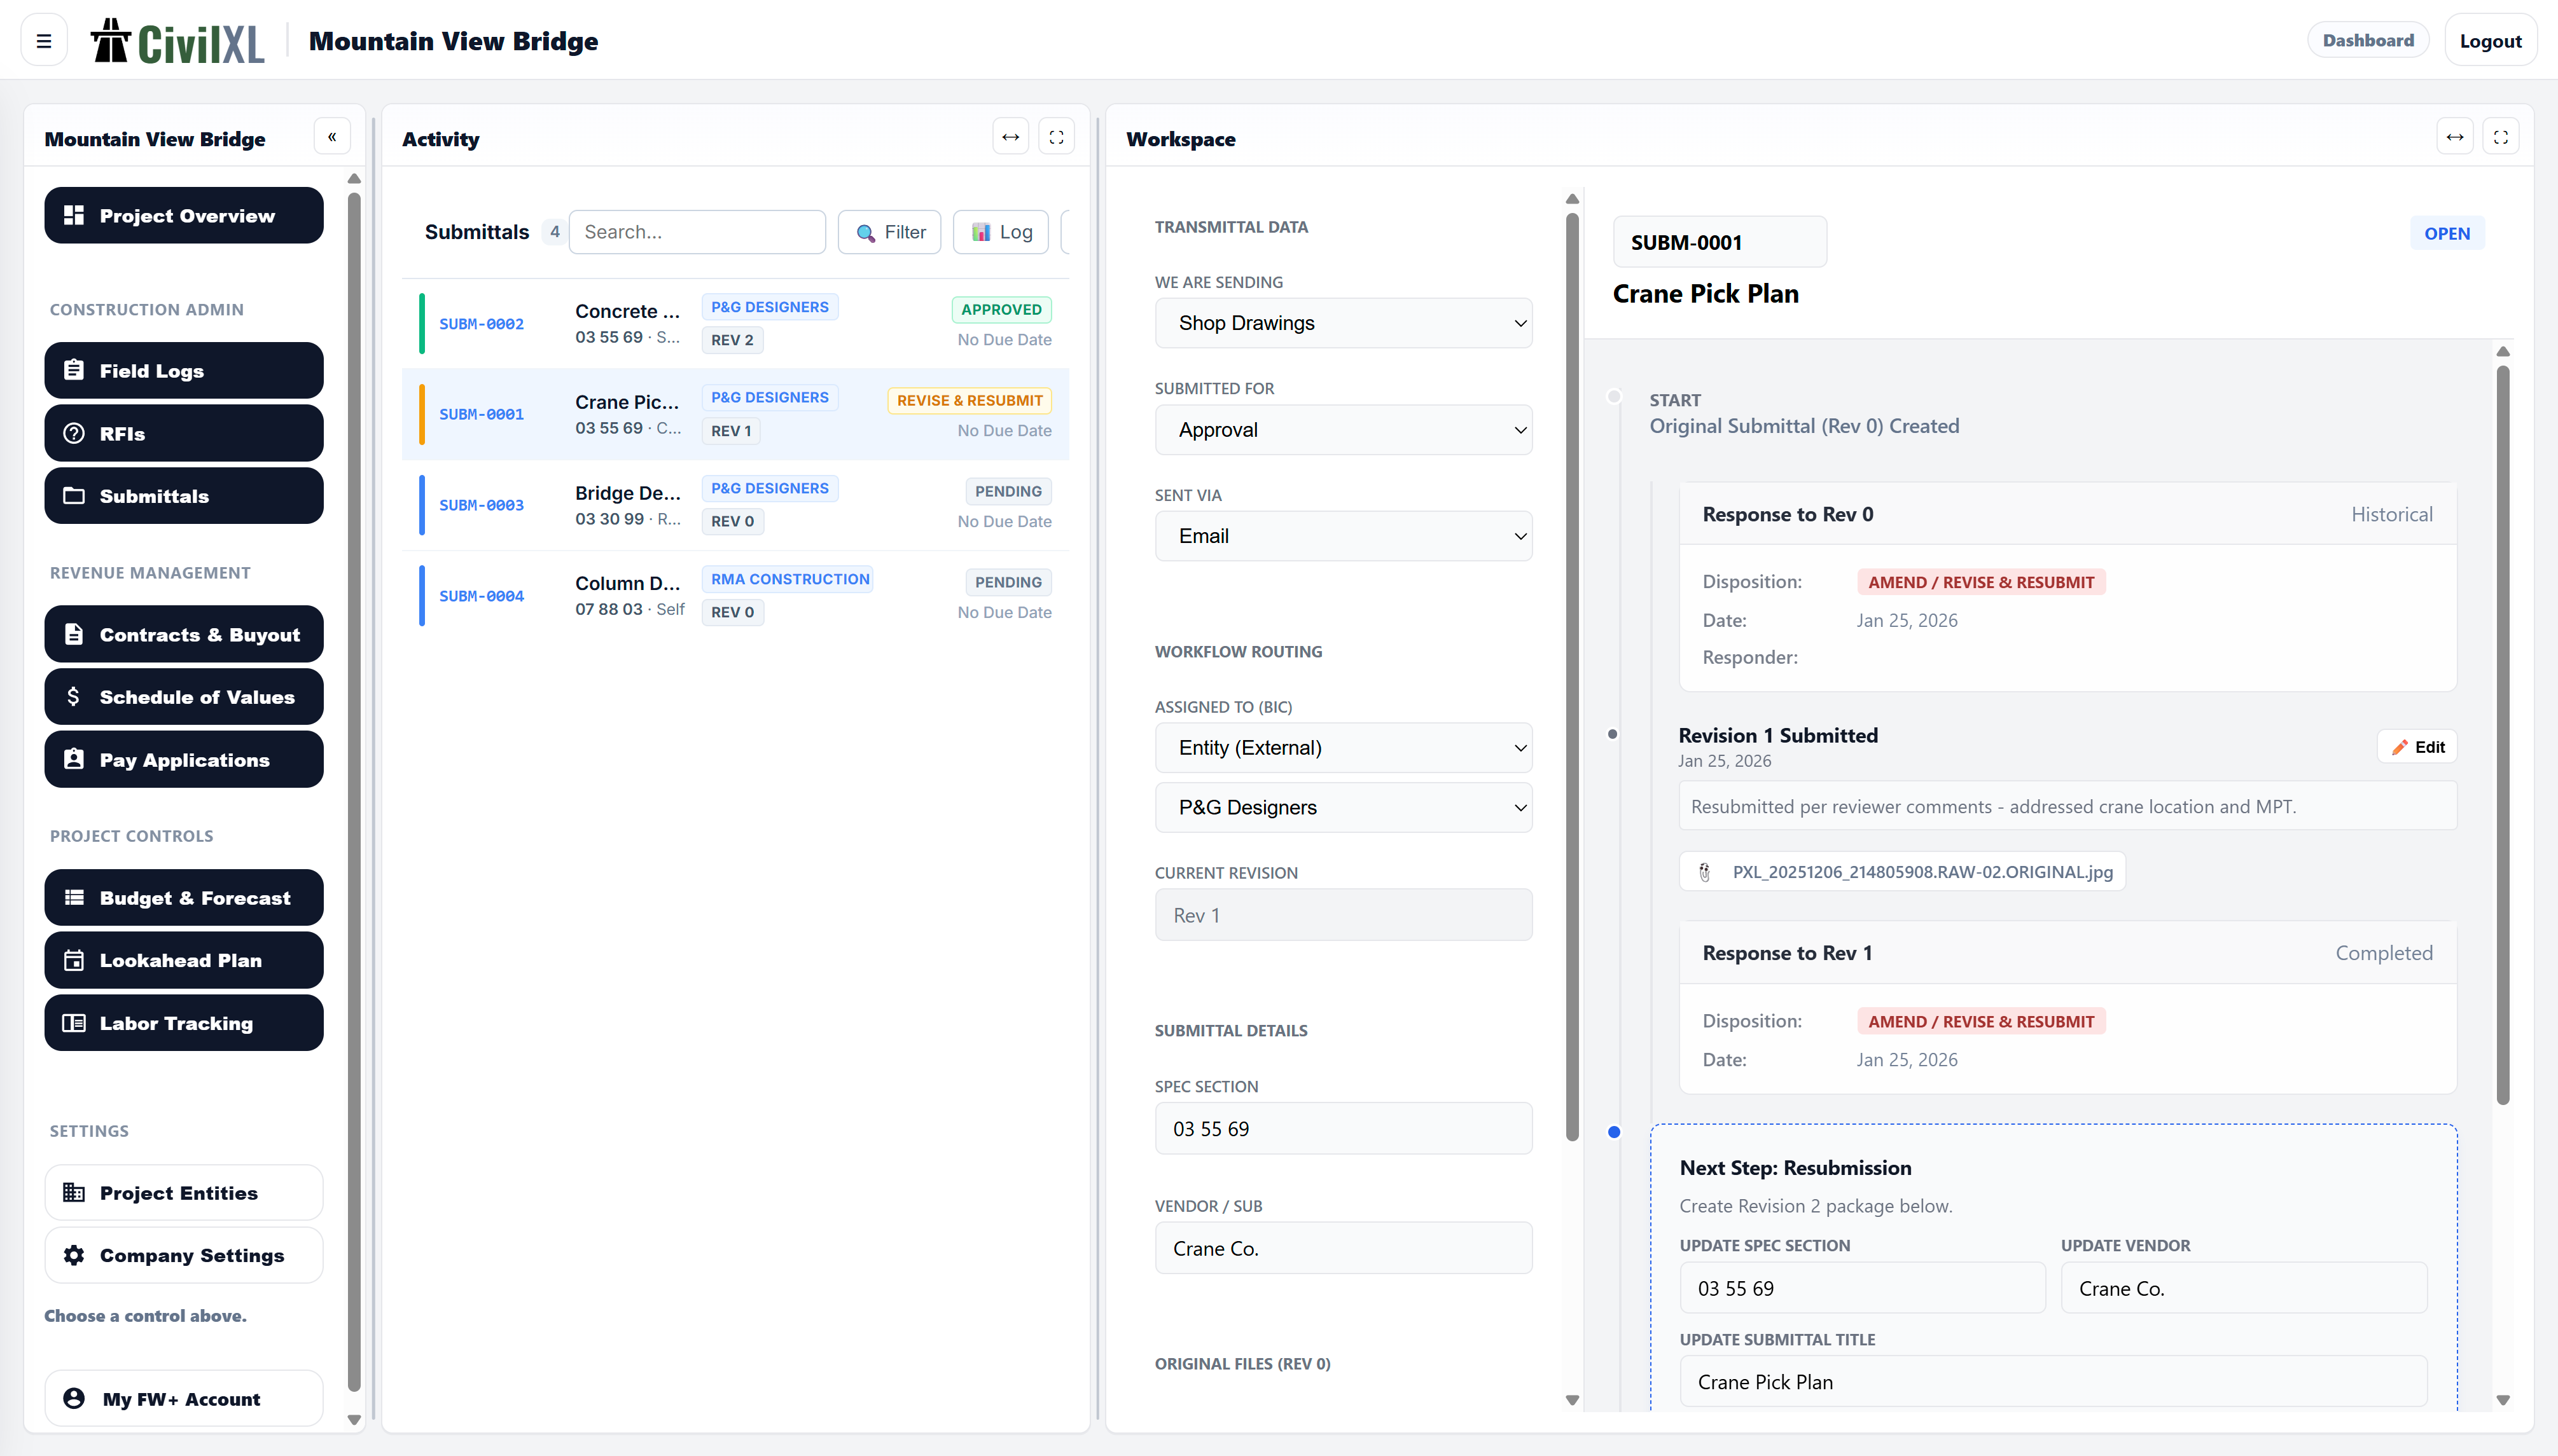Expand the Submitted For Approval dropdown
2558x1456 pixels.
click(1342, 430)
